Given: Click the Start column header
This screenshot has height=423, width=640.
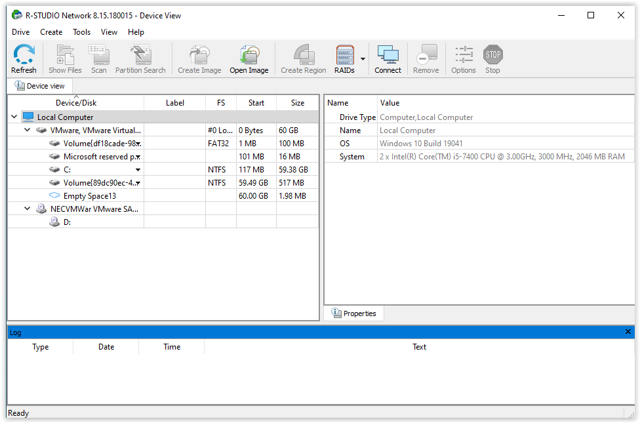Looking at the screenshot, I should pyautogui.click(x=256, y=103).
